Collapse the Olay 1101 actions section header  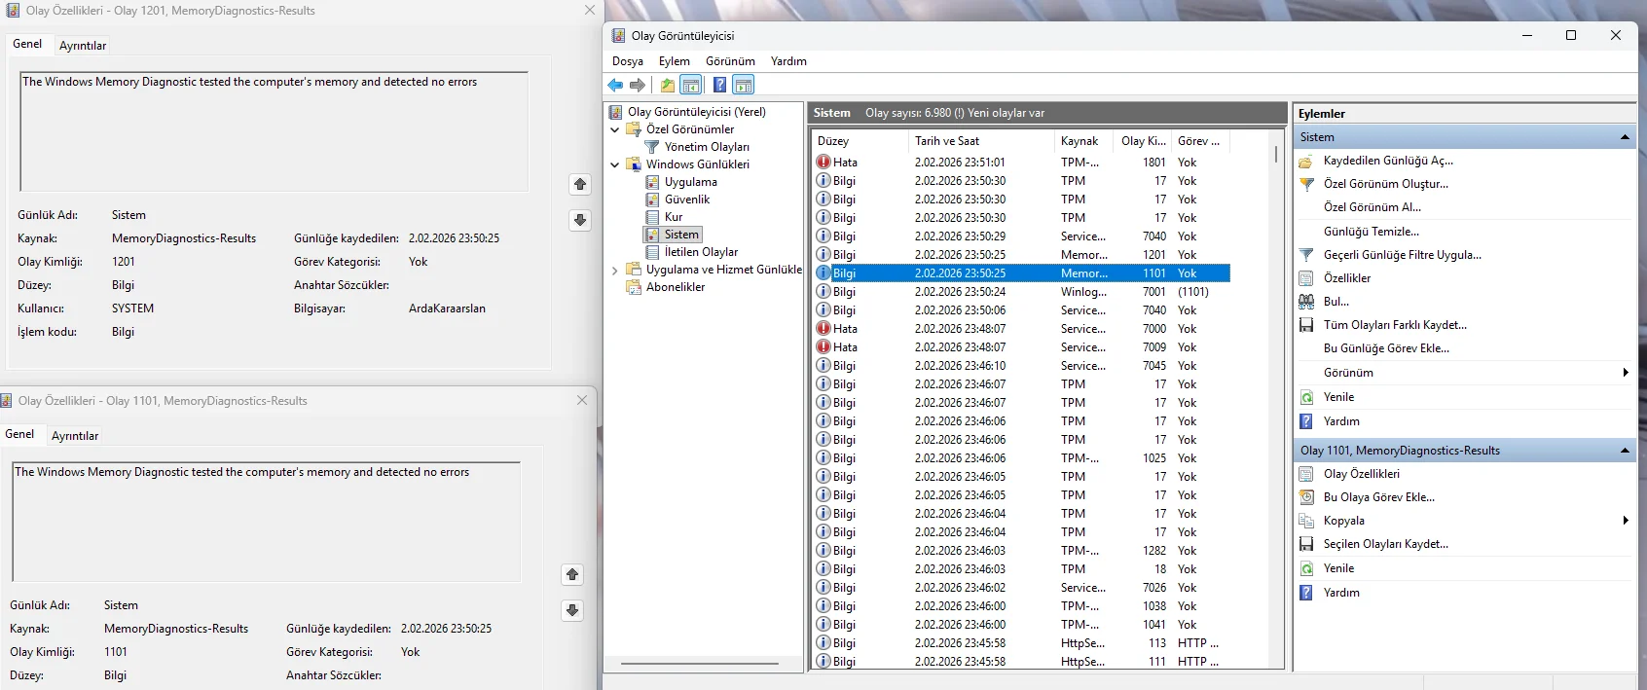tap(1625, 451)
